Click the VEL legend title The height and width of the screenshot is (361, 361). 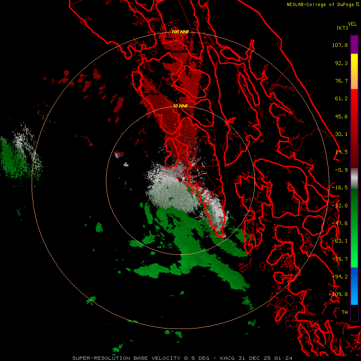(x=352, y=24)
